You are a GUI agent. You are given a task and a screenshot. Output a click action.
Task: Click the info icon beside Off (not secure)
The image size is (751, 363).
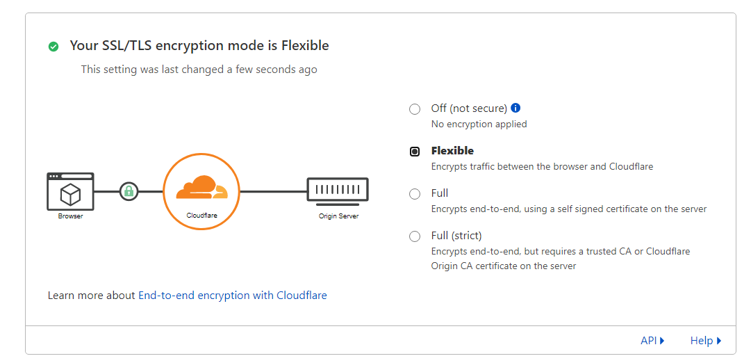pyautogui.click(x=515, y=108)
